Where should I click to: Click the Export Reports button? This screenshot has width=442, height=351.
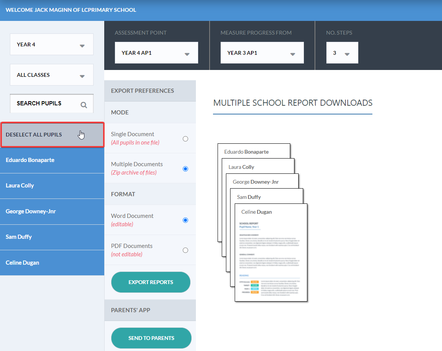click(x=151, y=282)
